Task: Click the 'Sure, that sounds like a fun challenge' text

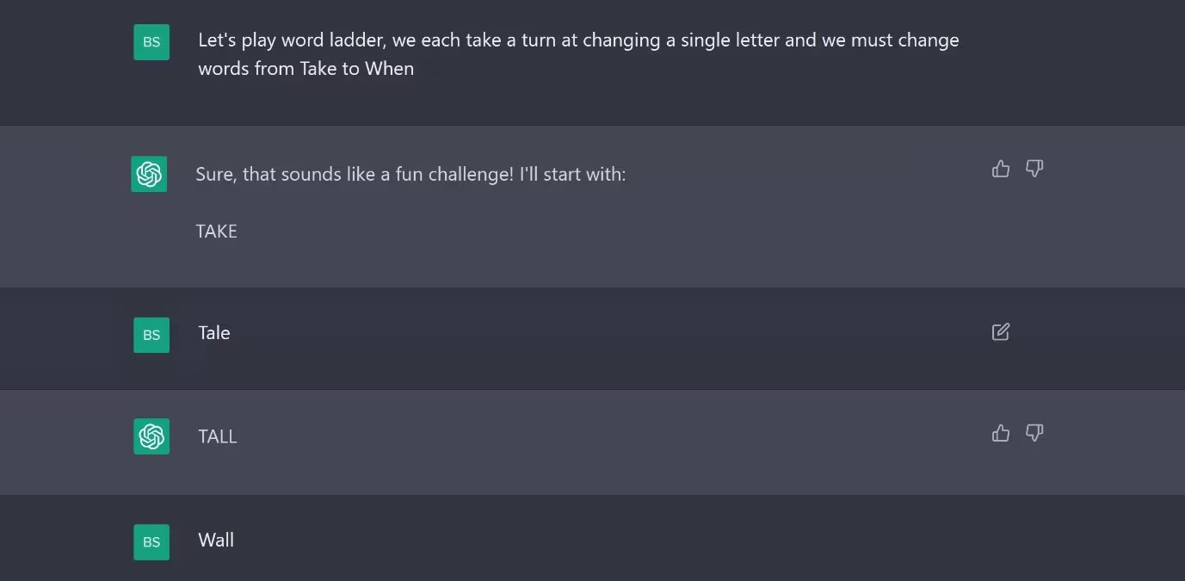Action: click(410, 175)
